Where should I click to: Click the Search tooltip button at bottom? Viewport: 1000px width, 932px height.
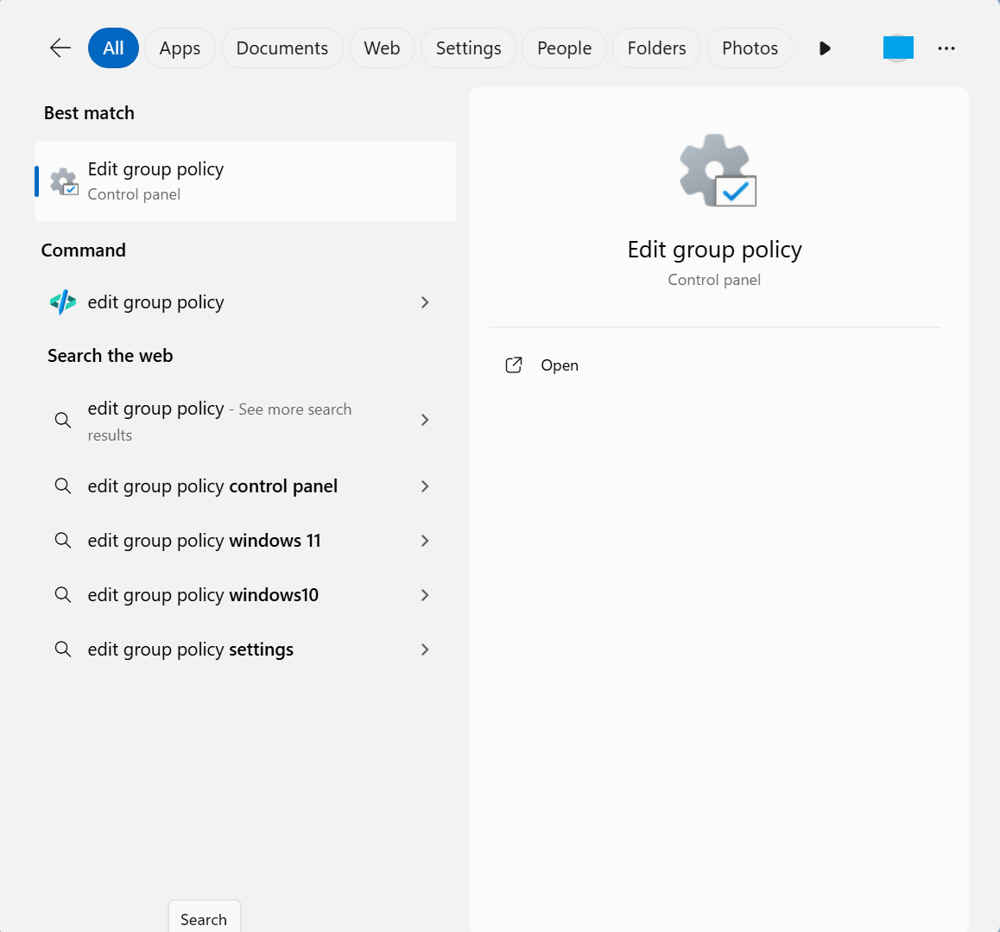click(x=204, y=918)
